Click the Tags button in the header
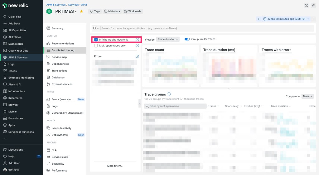Viewport: 319px width, 175px height. pos(95,11)
